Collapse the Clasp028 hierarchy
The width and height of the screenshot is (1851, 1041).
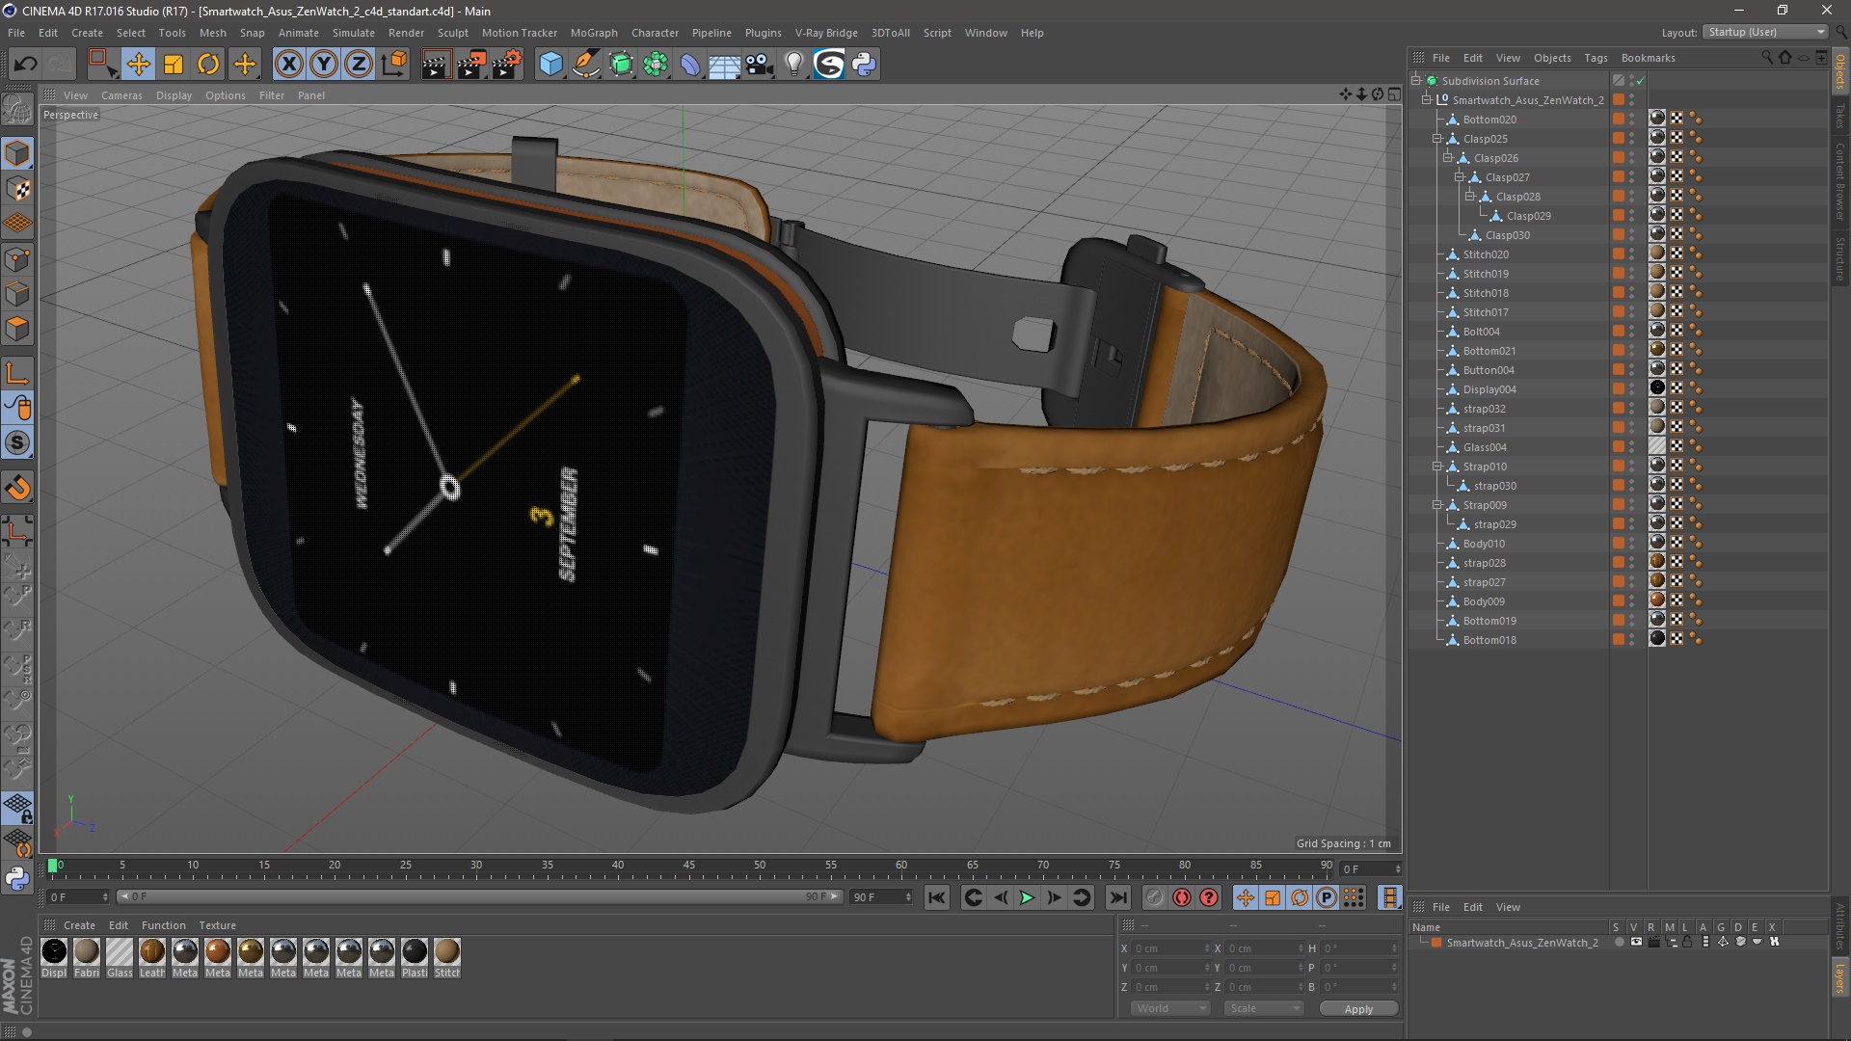tap(1470, 197)
